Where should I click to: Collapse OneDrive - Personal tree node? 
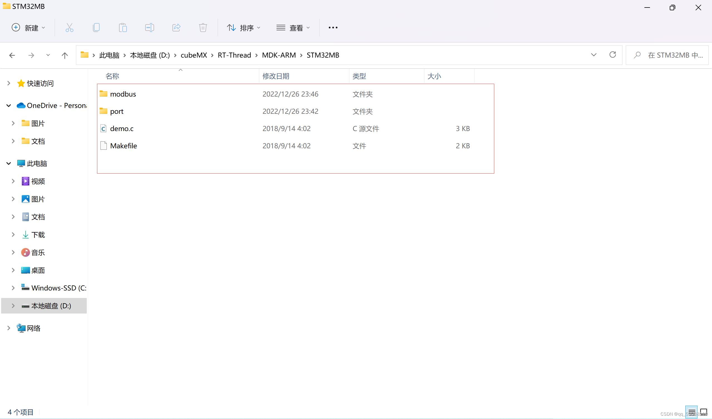[x=9, y=106]
